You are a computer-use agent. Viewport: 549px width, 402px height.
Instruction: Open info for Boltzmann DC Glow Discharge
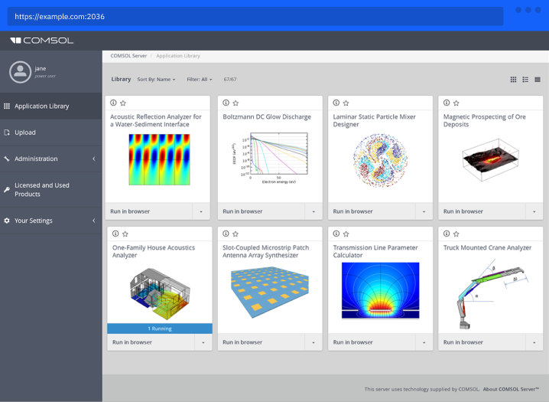(226, 103)
